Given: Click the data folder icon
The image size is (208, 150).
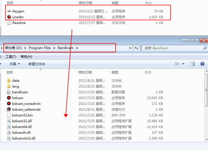Looking at the screenshot, I should (9, 81).
